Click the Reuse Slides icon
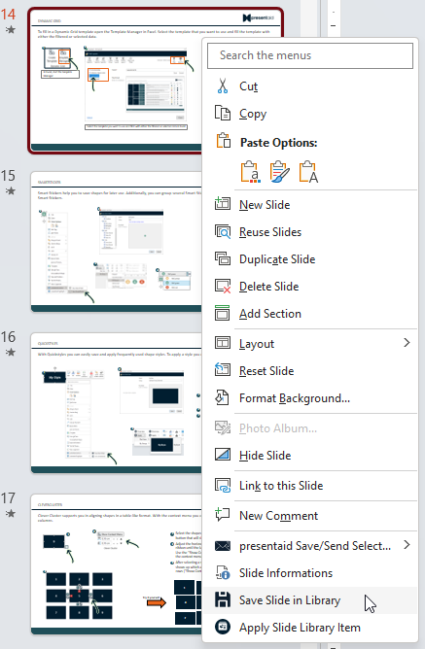 pyautogui.click(x=223, y=231)
